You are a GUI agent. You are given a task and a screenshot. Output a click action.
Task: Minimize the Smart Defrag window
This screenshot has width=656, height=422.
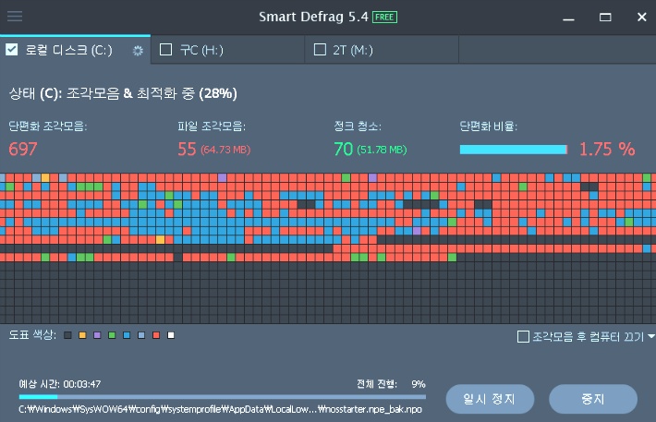tap(568, 18)
